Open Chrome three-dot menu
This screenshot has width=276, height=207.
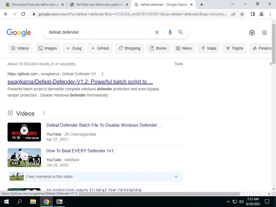coord(270,14)
